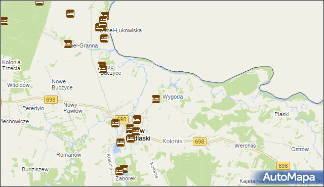The width and height of the screenshot is (324, 187).
Task: Select upper hotel marker at Stare Buczyce
Action: point(102,66)
